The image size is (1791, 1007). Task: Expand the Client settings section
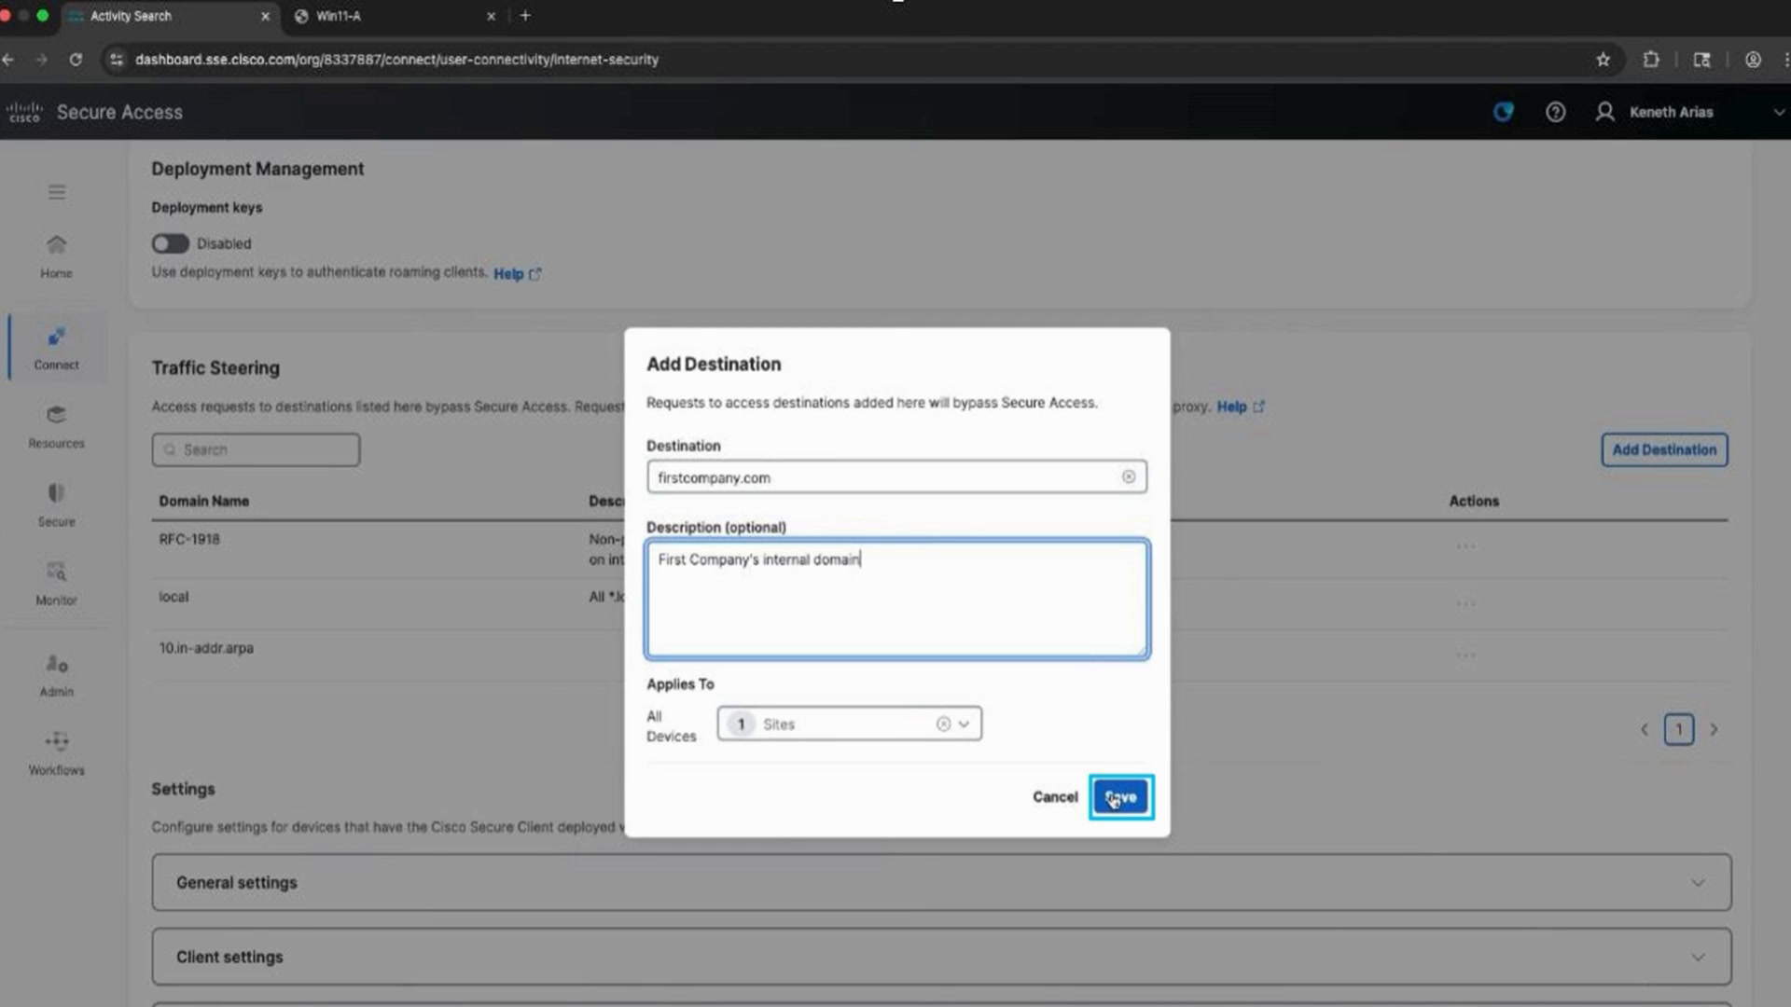[941, 957]
